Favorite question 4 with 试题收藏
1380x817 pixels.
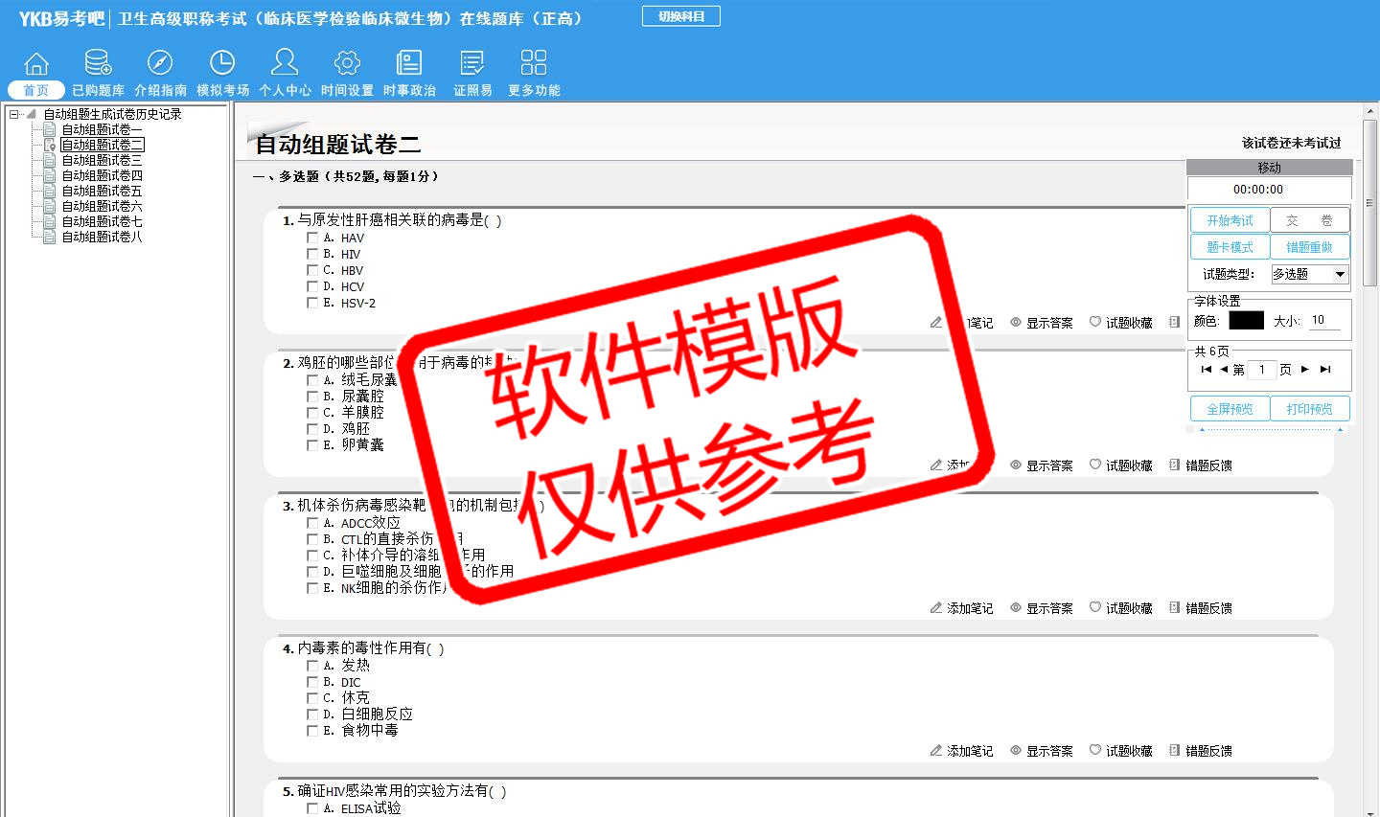[1121, 751]
